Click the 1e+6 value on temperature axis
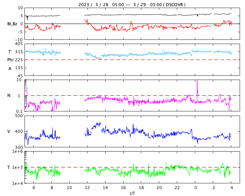 tap(17, 152)
